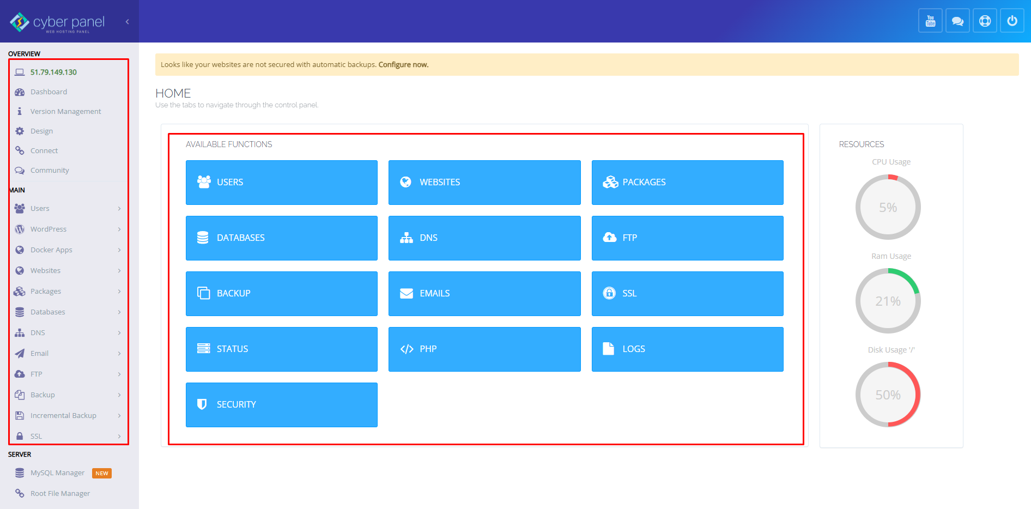Open the Databases function tile
This screenshot has width=1031, height=509.
[281, 238]
